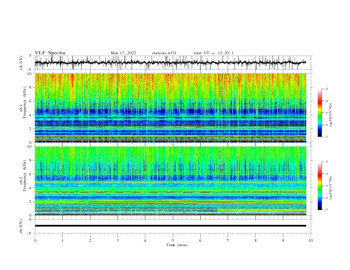Click the time axis tick label "7"

tap(228, 240)
